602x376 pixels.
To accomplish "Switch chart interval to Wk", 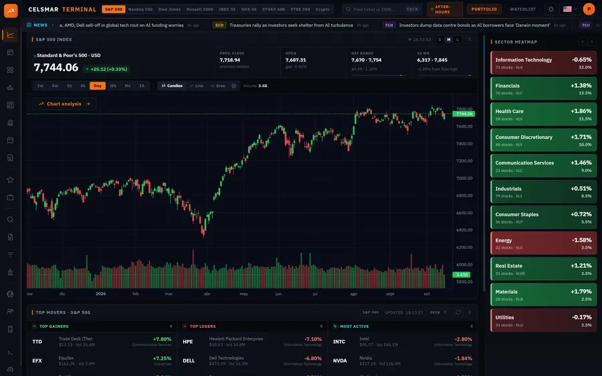I will (x=113, y=86).
